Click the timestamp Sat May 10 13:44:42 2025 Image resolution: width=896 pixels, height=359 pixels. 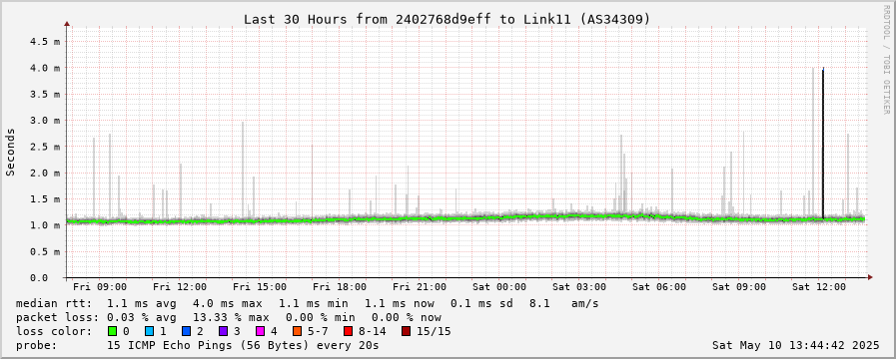(795, 345)
